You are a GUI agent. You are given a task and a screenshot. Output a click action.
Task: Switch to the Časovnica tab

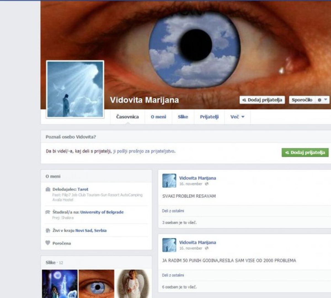click(x=127, y=117)
